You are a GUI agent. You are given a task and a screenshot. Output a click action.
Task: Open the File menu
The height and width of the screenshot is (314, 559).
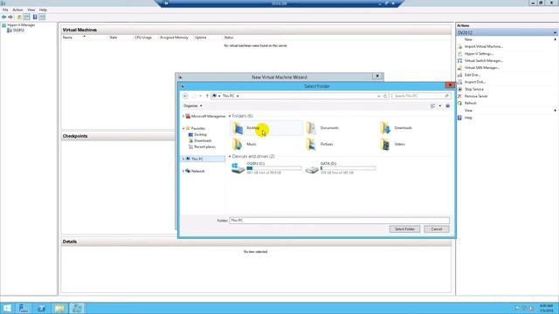[5, 10]
